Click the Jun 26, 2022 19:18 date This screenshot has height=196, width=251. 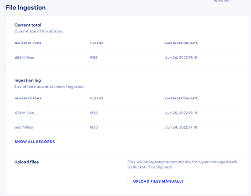pos(181,58)
